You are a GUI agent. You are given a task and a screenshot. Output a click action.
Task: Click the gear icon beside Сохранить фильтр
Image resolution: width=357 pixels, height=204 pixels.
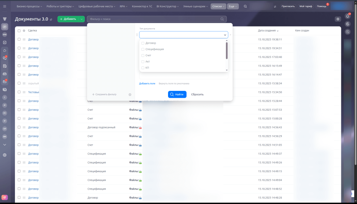130,94
